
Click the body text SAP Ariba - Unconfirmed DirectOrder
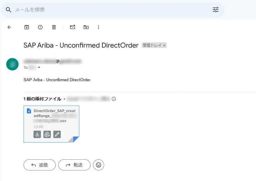tap(57, 80)
